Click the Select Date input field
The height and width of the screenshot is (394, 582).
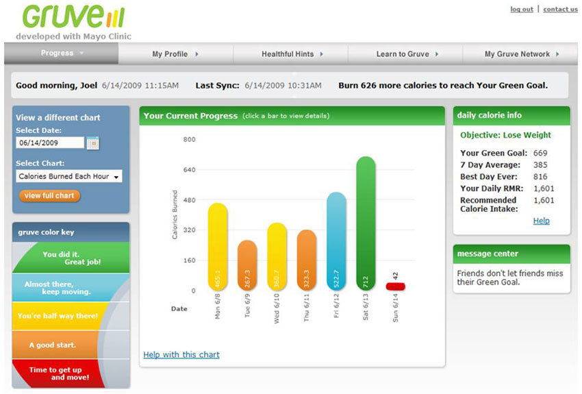(x=50, y=143)
